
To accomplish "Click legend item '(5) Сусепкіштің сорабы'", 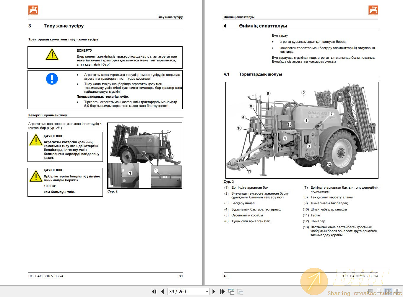I will [244, 215].
